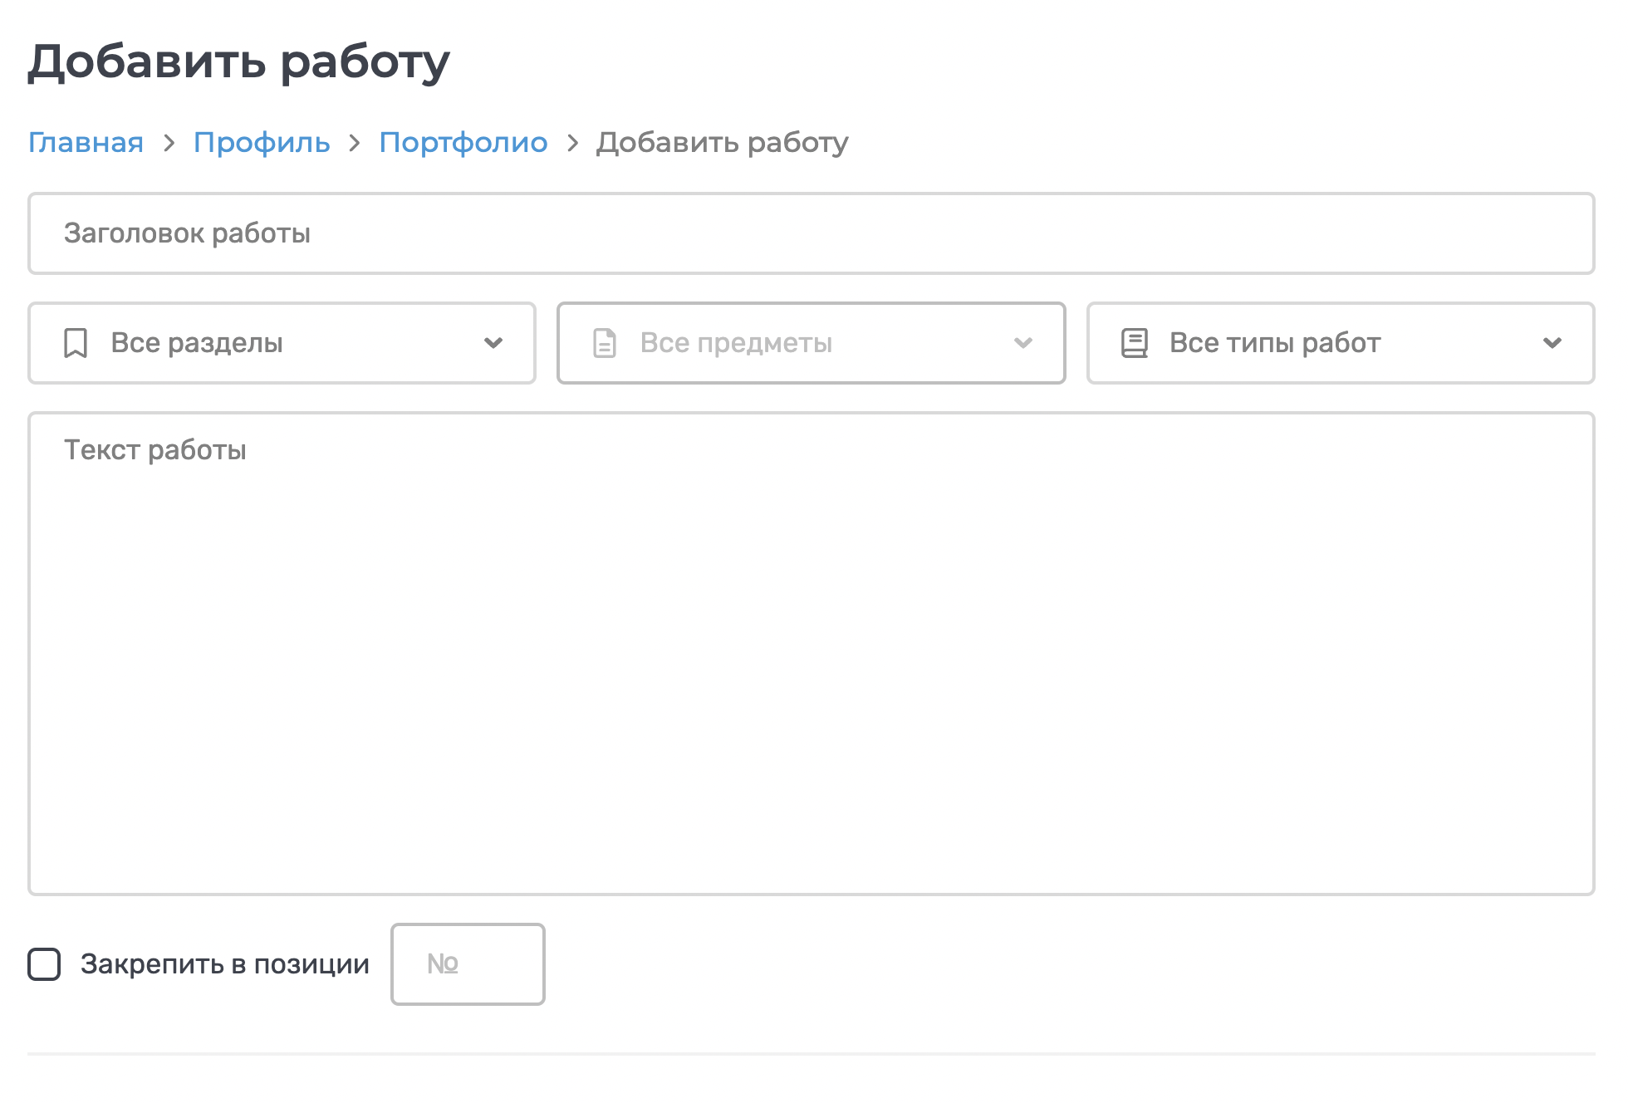Open the Все типы работ dropdown
Viewport: 1628px width, 1103px height.
(x=1341, y=343)
